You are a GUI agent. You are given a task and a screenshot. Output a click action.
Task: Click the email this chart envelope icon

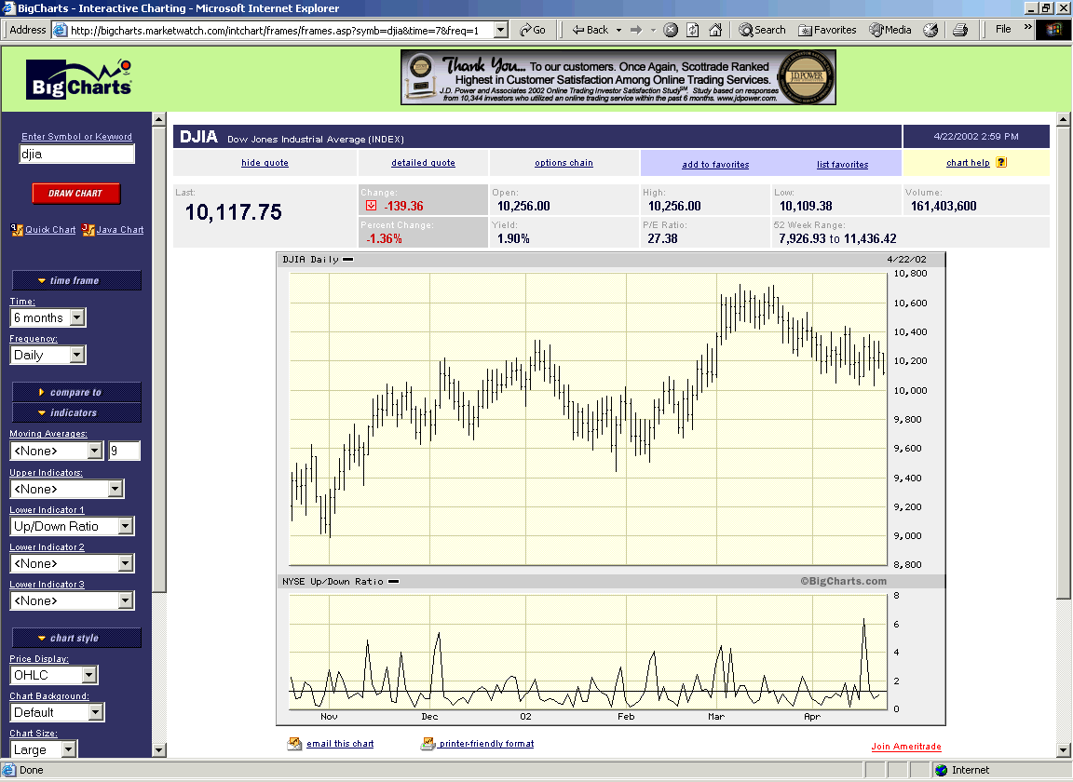295,744
